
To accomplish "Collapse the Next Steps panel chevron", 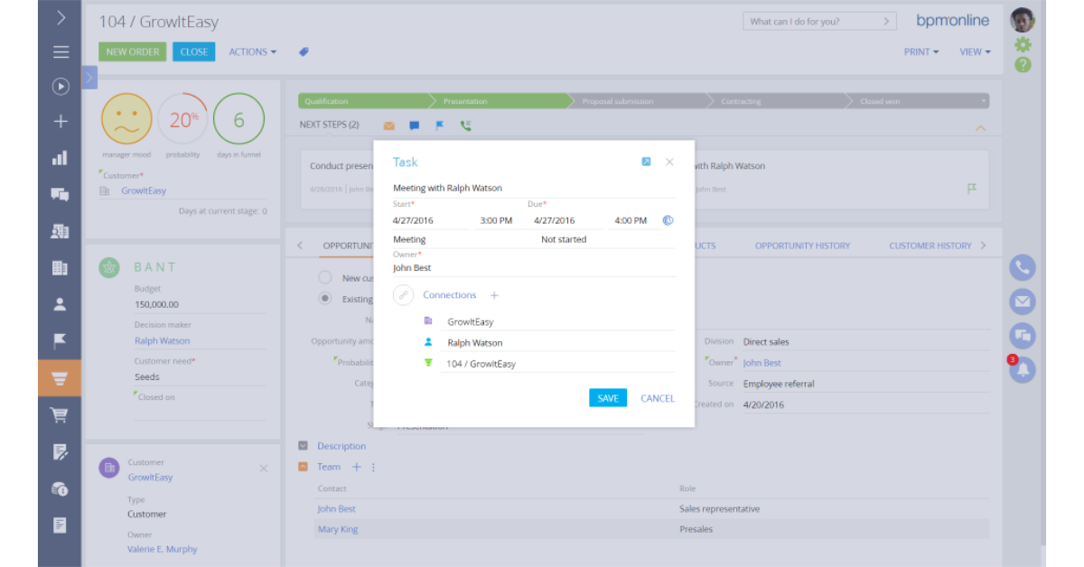I will click(x=980, y=127).
